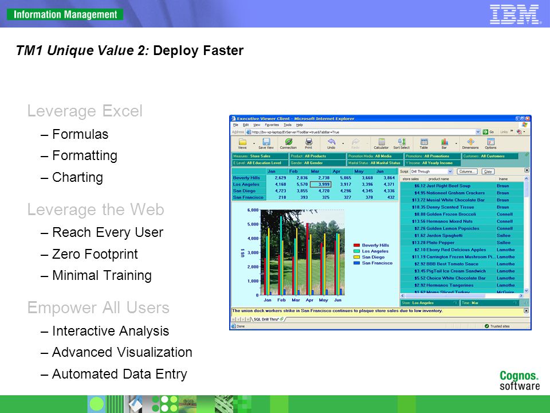
Task: Close the yellow commentary note bar
Action: tap(526, 311)
